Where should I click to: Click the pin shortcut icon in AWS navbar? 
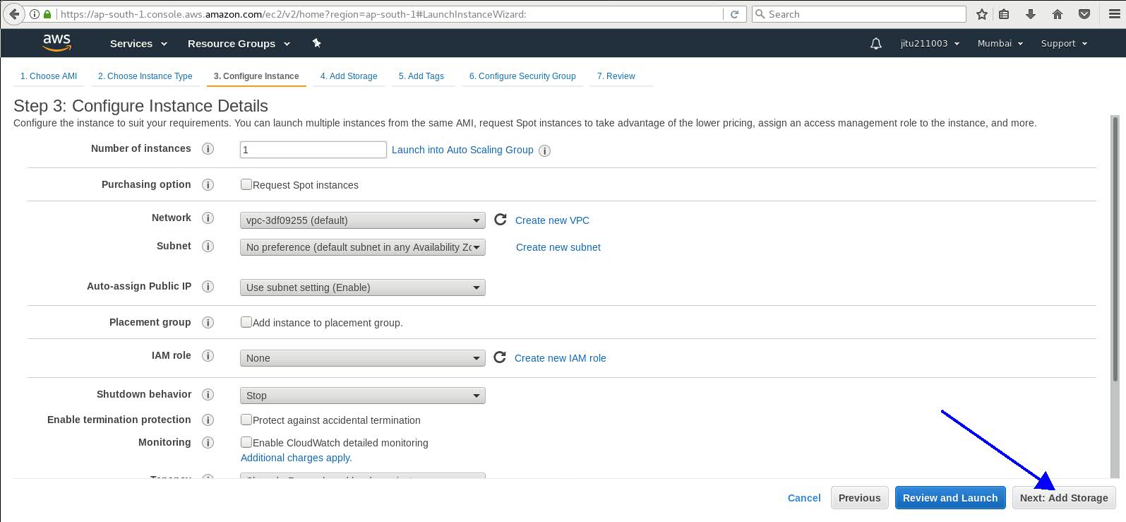click(x=317, y=43)
